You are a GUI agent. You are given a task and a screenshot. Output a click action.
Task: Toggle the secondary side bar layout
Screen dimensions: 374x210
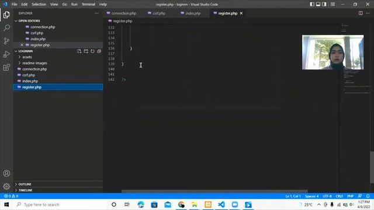[x=324, y=4]
